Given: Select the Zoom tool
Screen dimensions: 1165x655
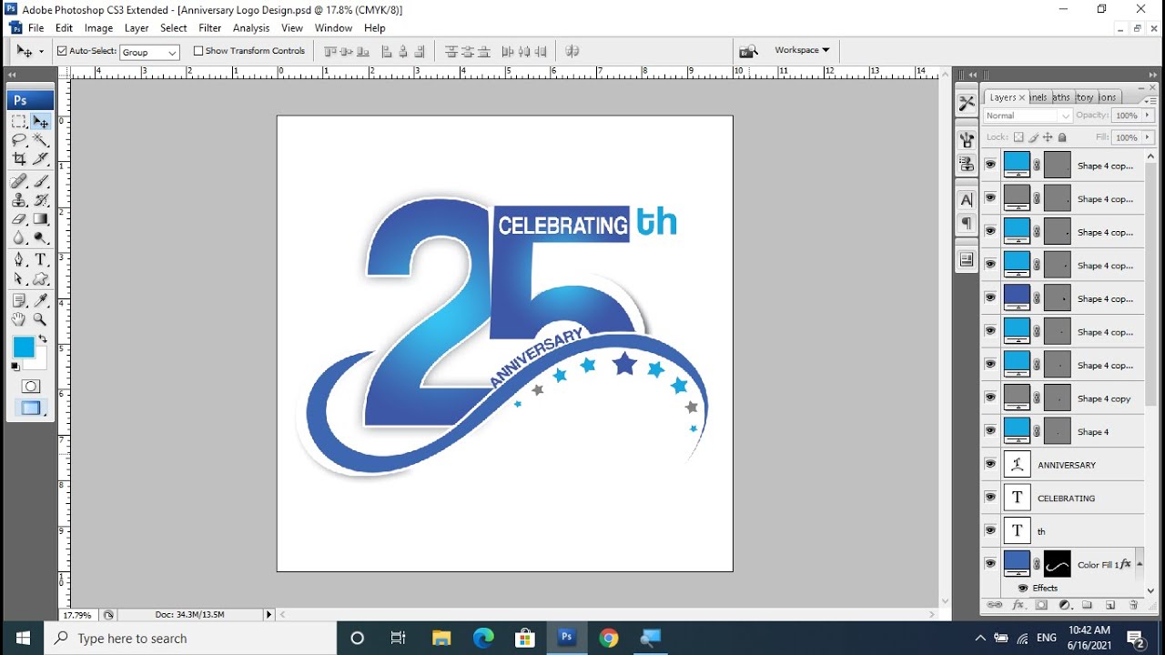Looking at the screenshot, I should (x=41, y=320).
